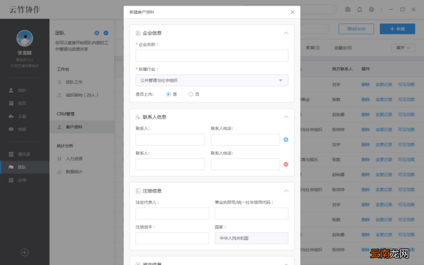Add a contact with the blue plus icon

pos(285,140)
